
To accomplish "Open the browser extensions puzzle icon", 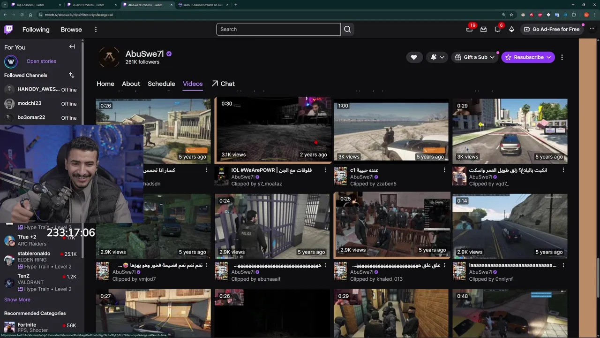I will 573,15.
